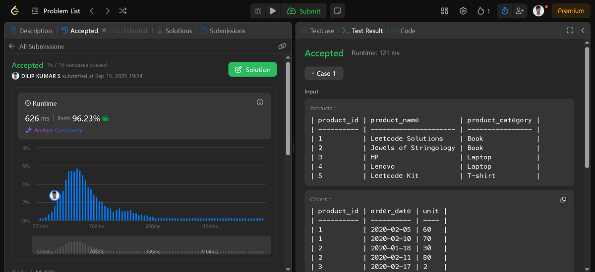595x272 pixels.
Task: Go to previous problem arrow
Action: [92, 11]
